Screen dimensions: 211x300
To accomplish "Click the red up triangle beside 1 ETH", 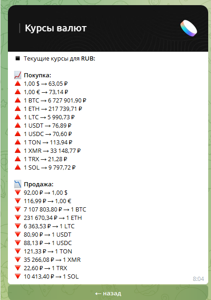I will [x=18, y=109].
